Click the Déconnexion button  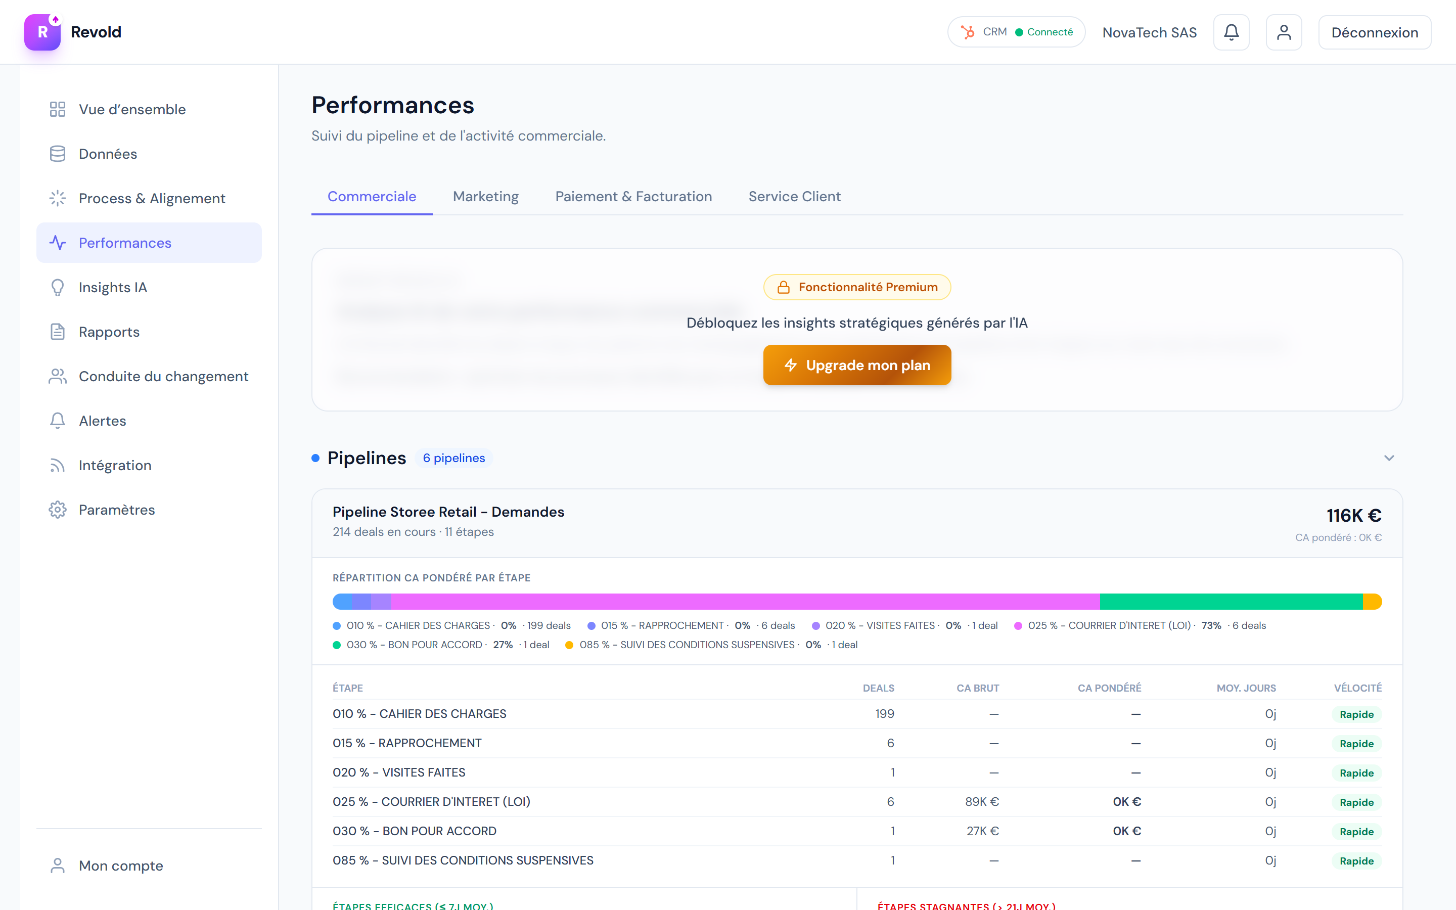point(1374,32)
